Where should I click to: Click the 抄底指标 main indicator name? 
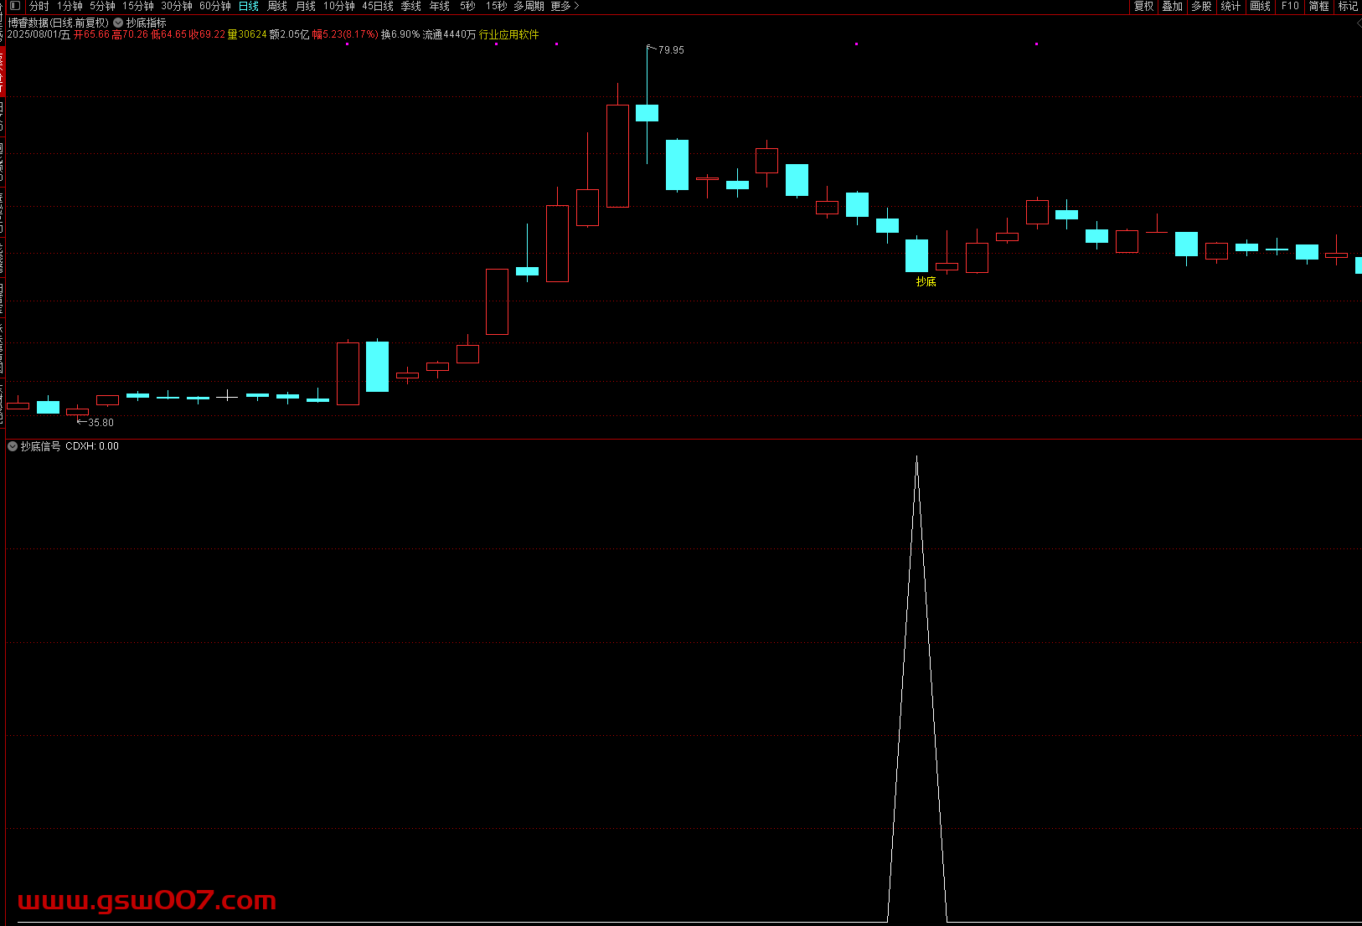click(147, 23)
